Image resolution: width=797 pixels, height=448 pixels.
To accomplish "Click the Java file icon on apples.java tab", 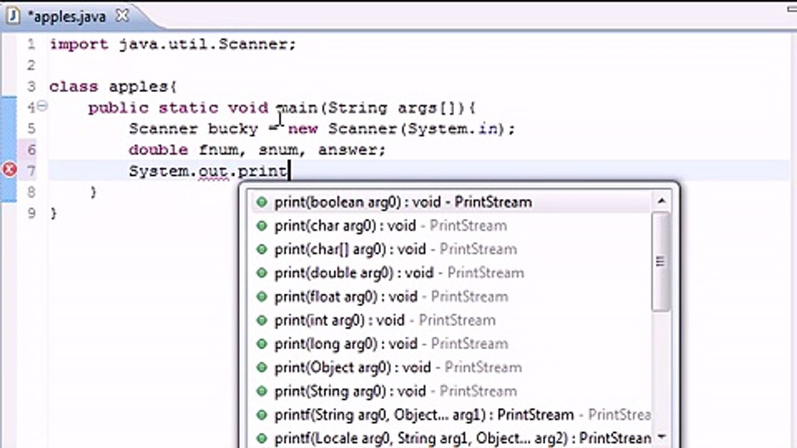I will click(x=14, y=17).
